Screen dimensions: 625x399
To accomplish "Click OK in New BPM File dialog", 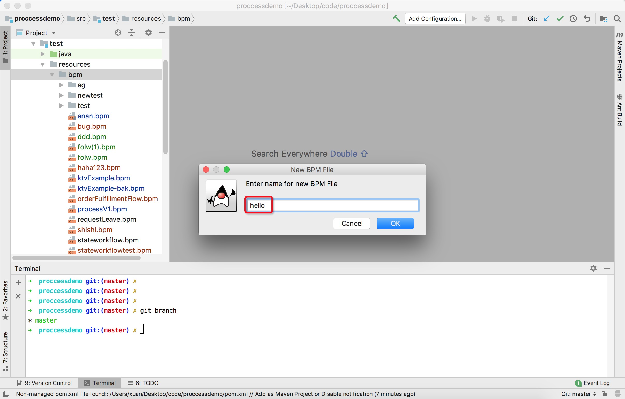I will click(395, 224).
